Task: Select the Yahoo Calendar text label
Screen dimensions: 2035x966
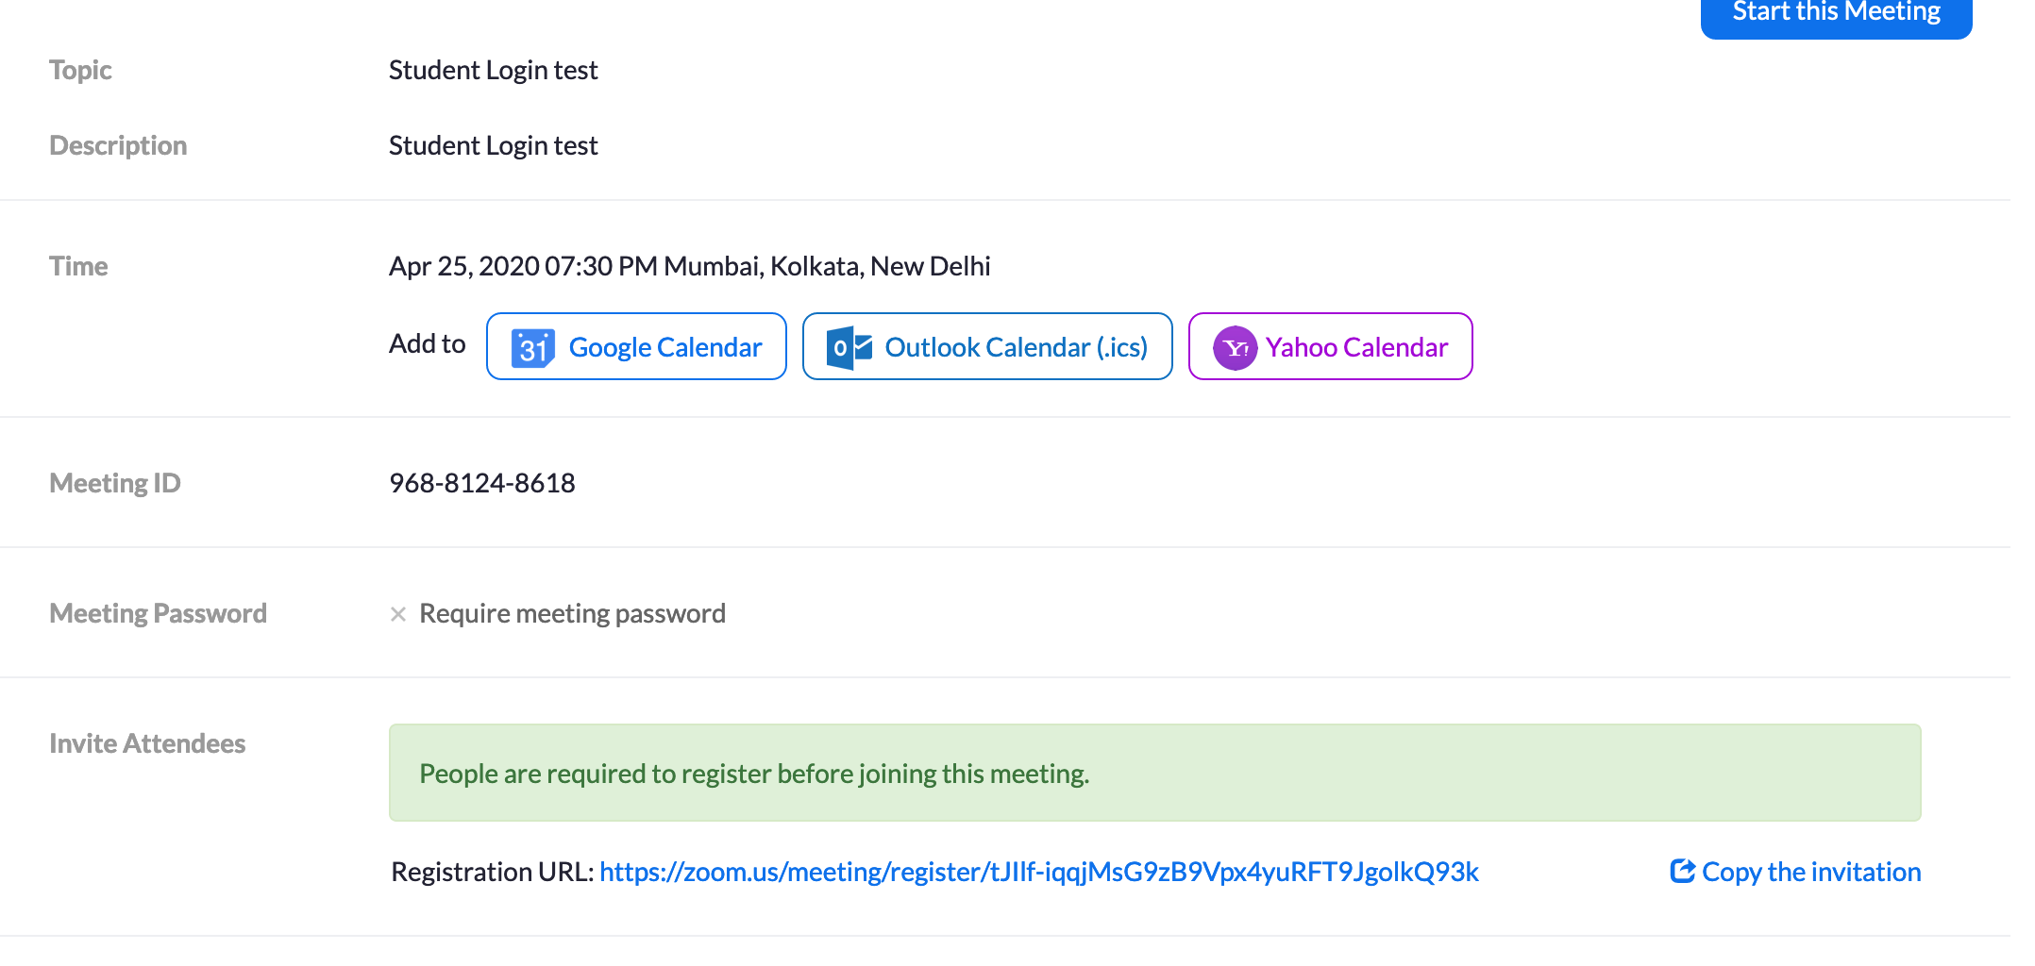Action: pos(1355,348)
